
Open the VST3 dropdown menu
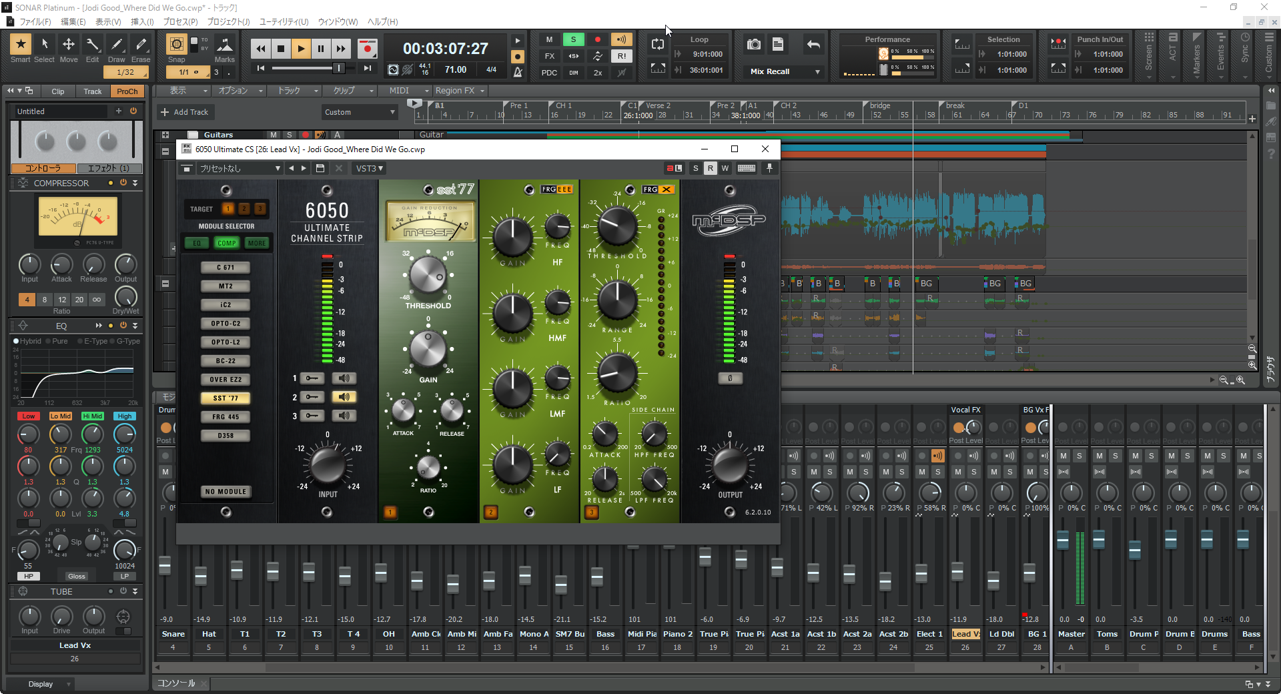pyautogui.click(x=369, y=168)
